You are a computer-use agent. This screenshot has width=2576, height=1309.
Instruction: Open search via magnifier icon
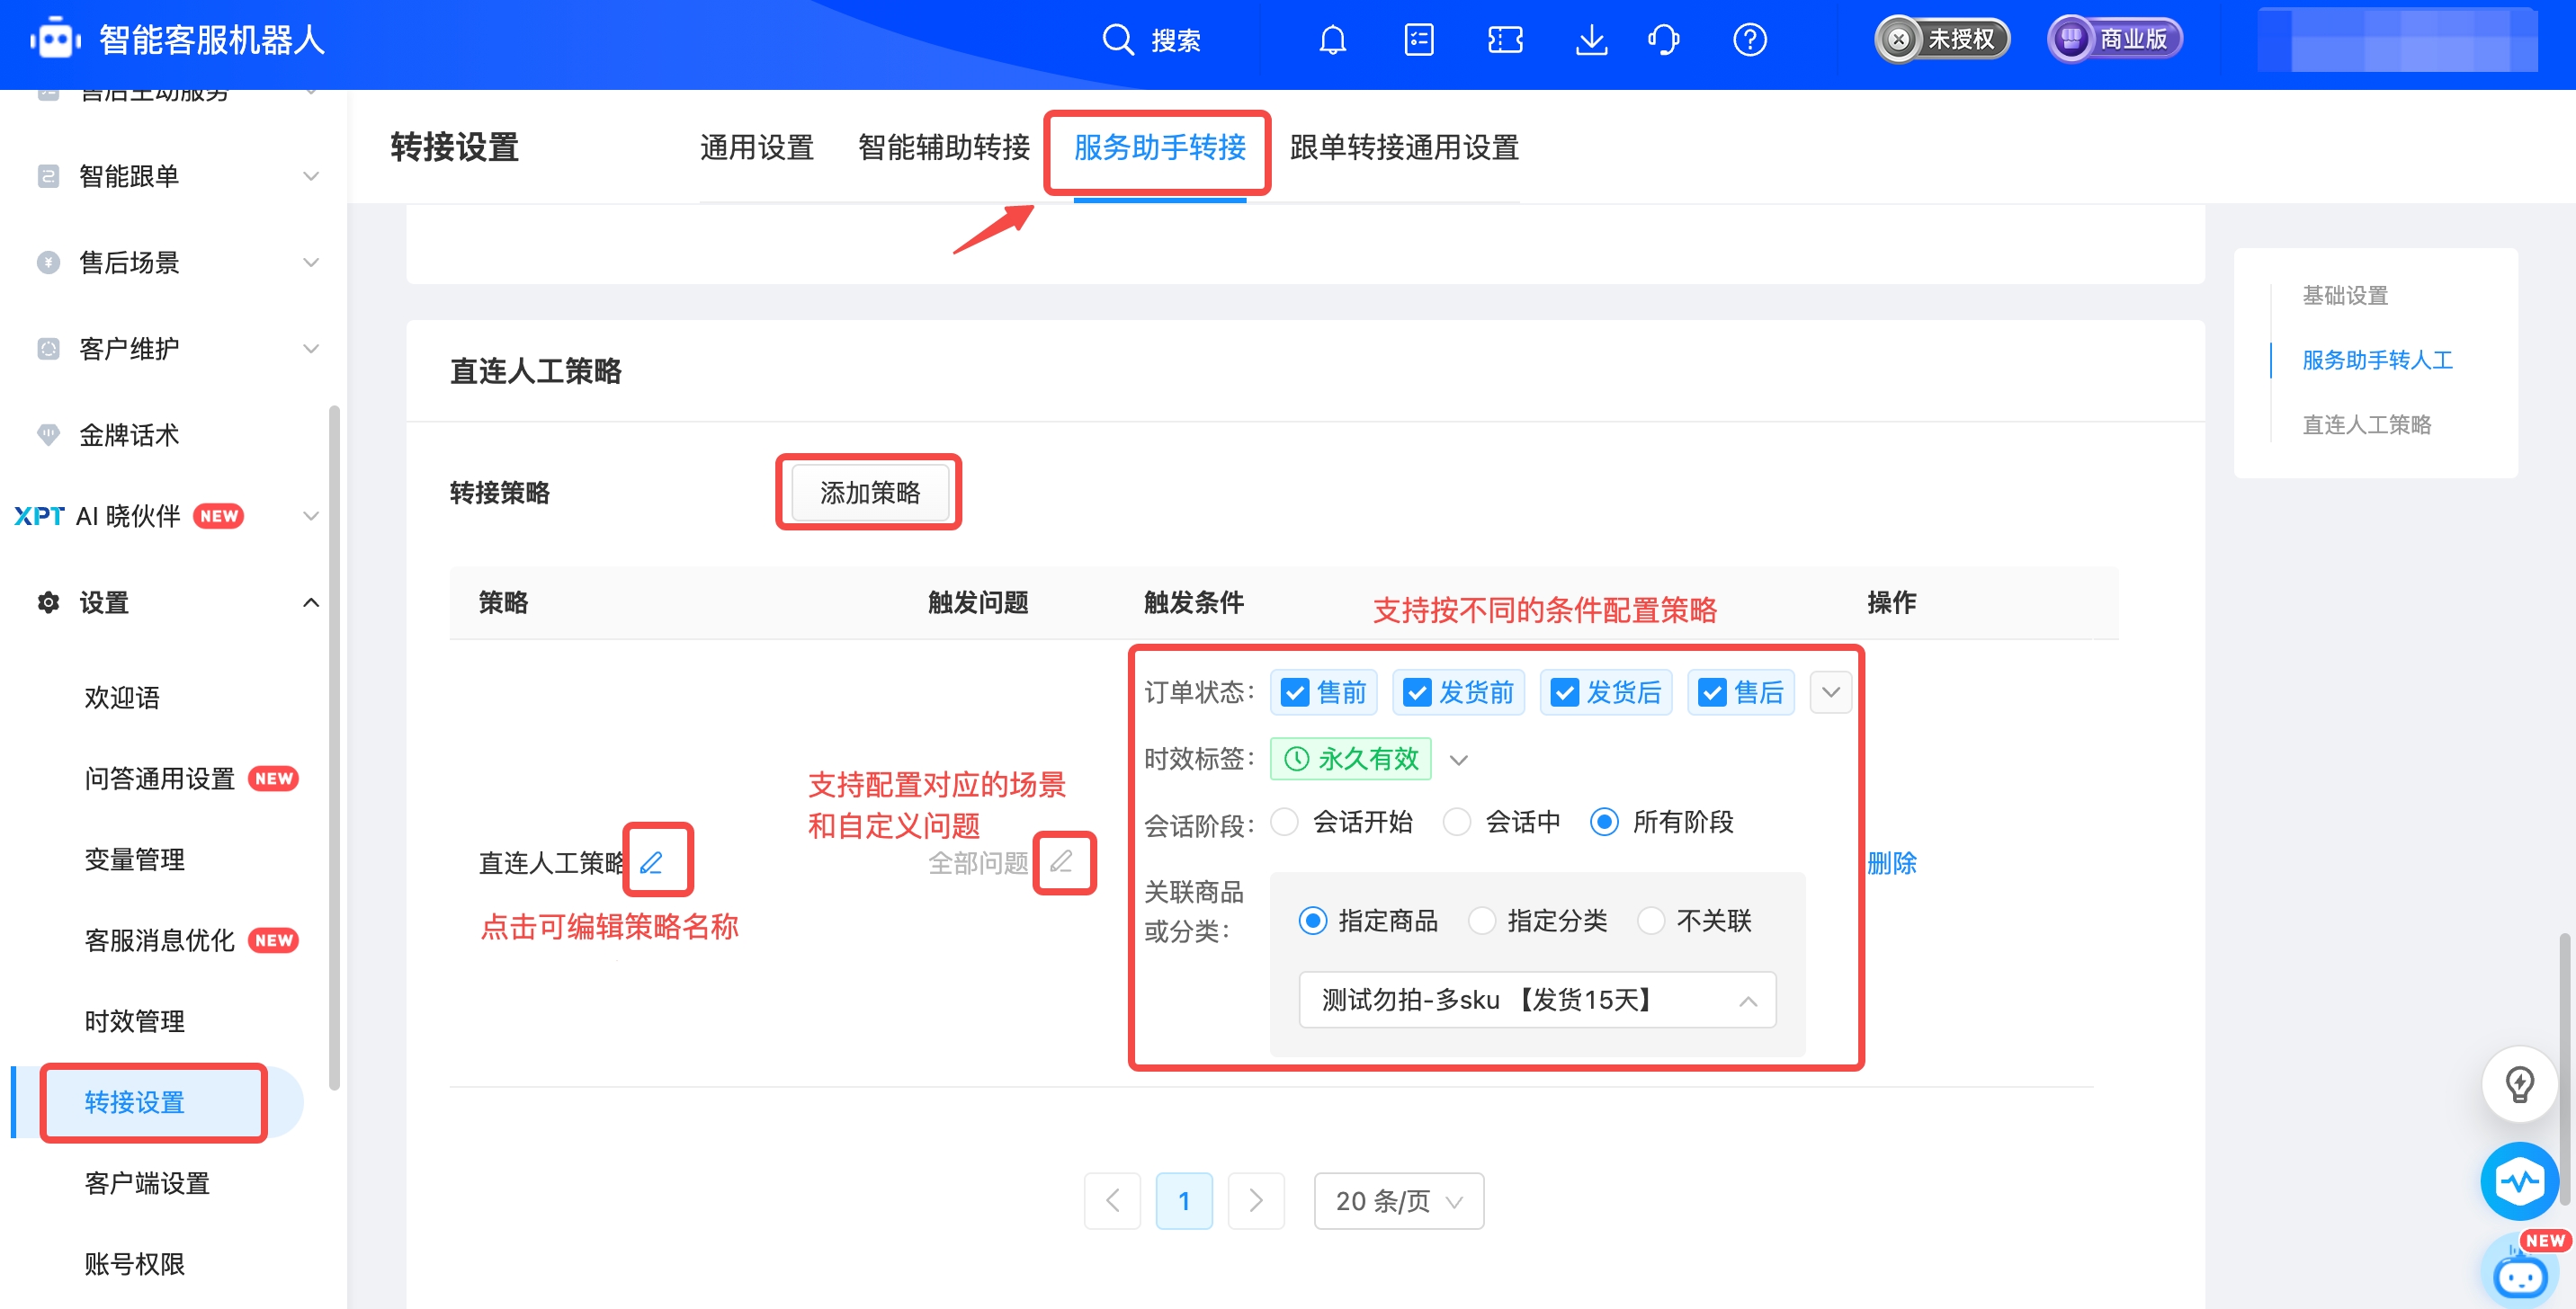[1117, 40]
